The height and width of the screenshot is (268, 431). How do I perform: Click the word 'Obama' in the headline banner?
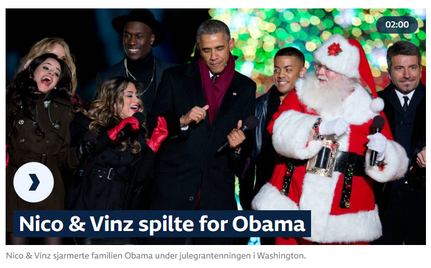pyautogui.click(x=268, y=224)
